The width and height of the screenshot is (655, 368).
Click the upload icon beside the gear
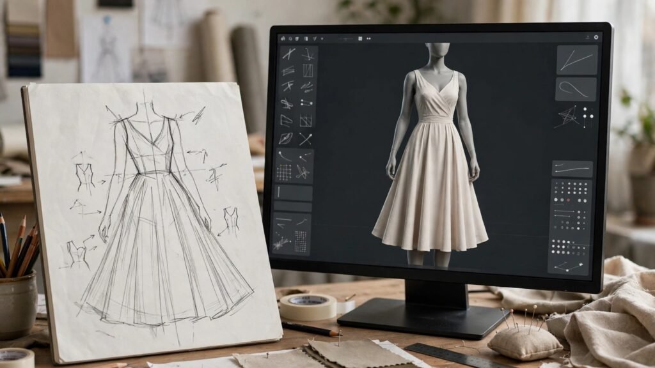(x=587, y=37)
